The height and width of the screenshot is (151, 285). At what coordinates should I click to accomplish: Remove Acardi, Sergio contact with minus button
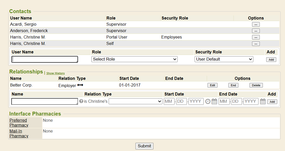pos(256,24)
